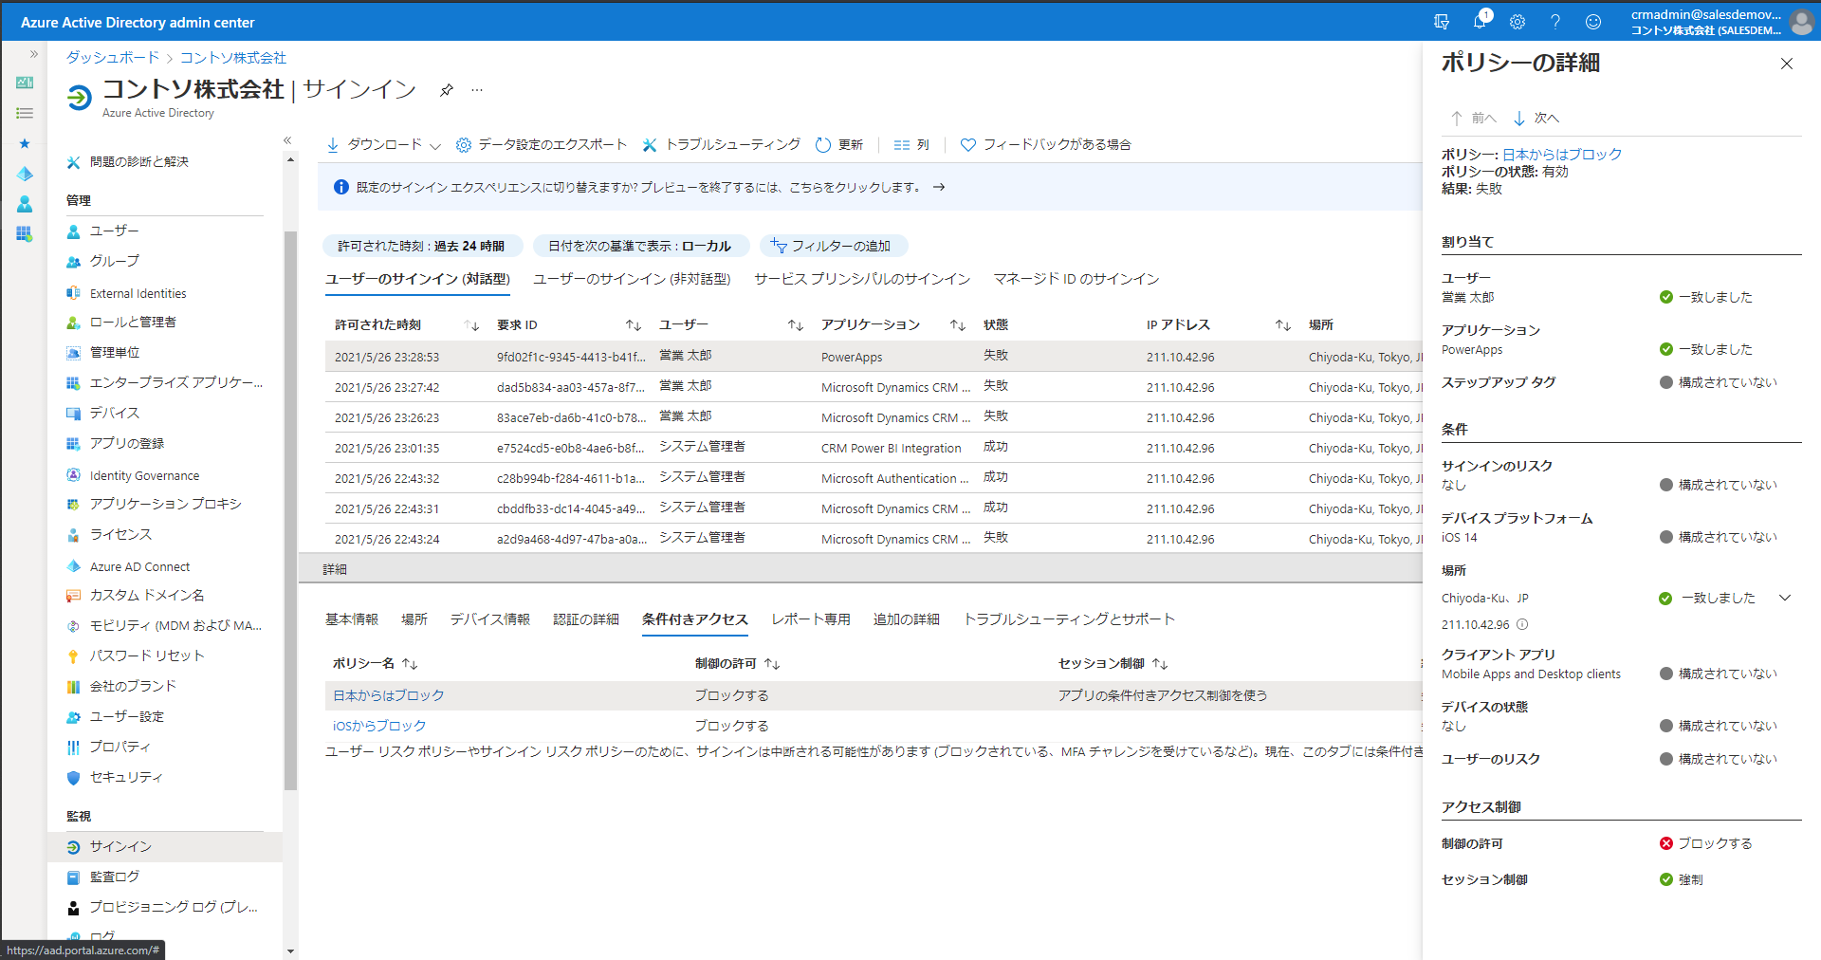Change the date display ローカル filter pill
Screen dimensions: 1821x960
[x=640, y=246]
